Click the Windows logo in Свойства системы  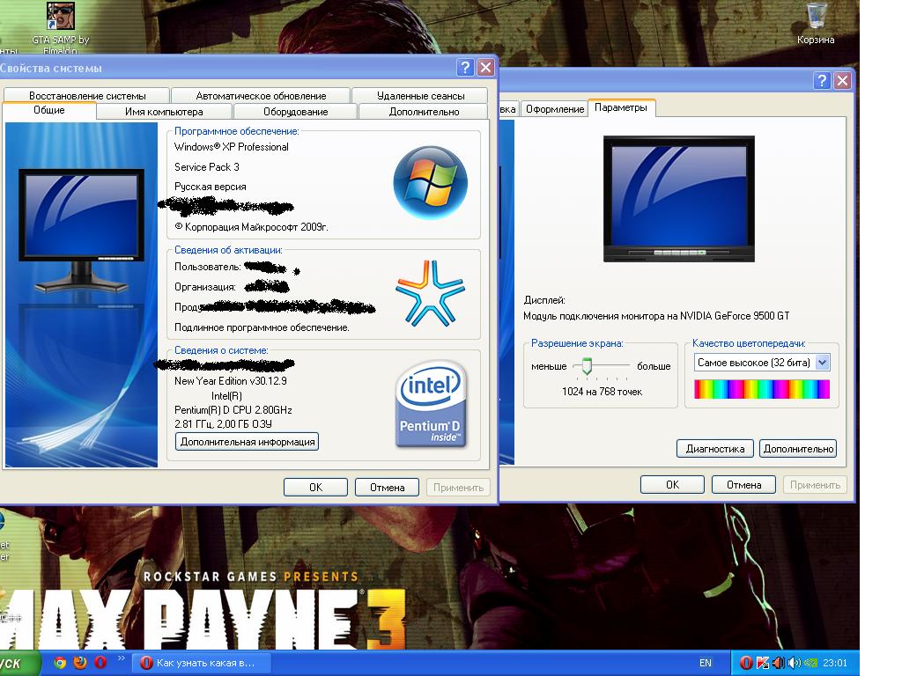430,183
